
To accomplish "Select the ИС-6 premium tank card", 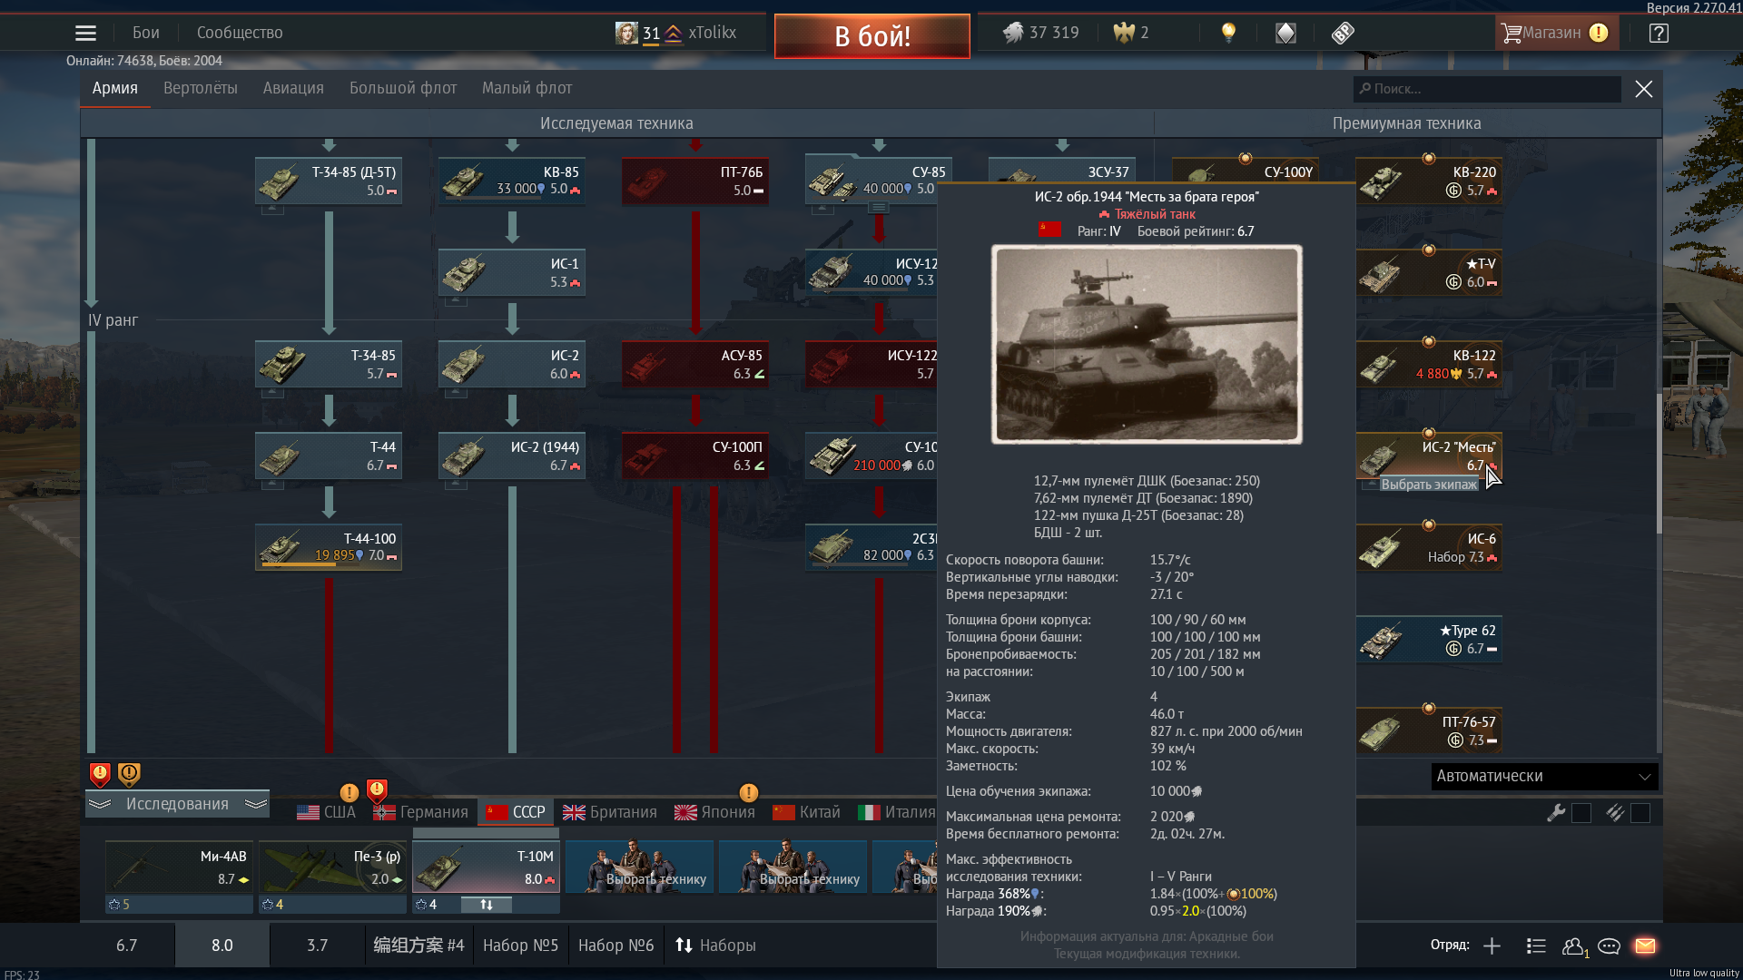I will 1429,548.
